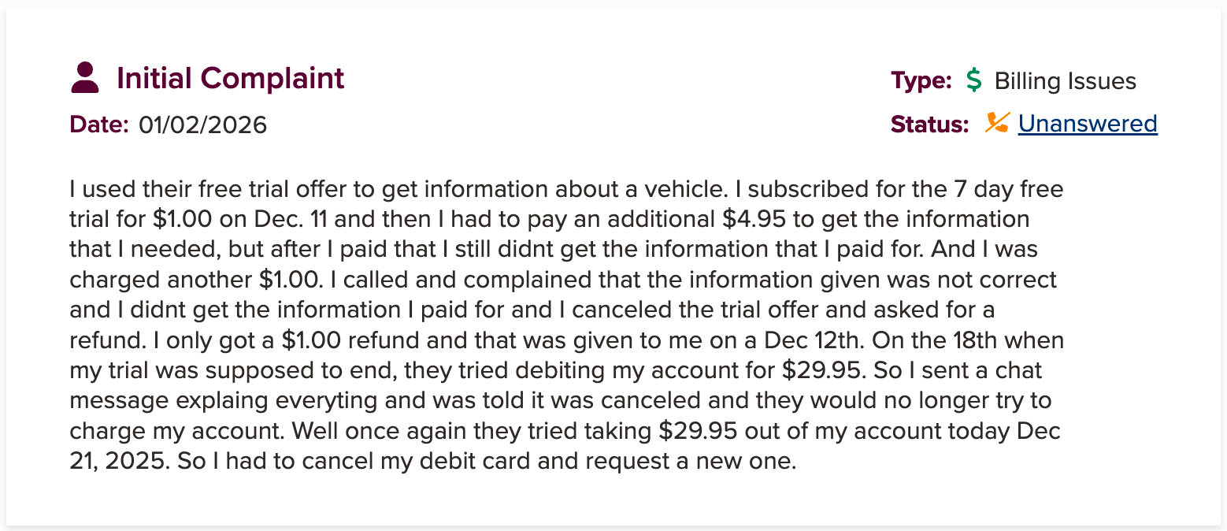
Task: Click the green dollar sign icon
Action: click(x=974, y=80)
